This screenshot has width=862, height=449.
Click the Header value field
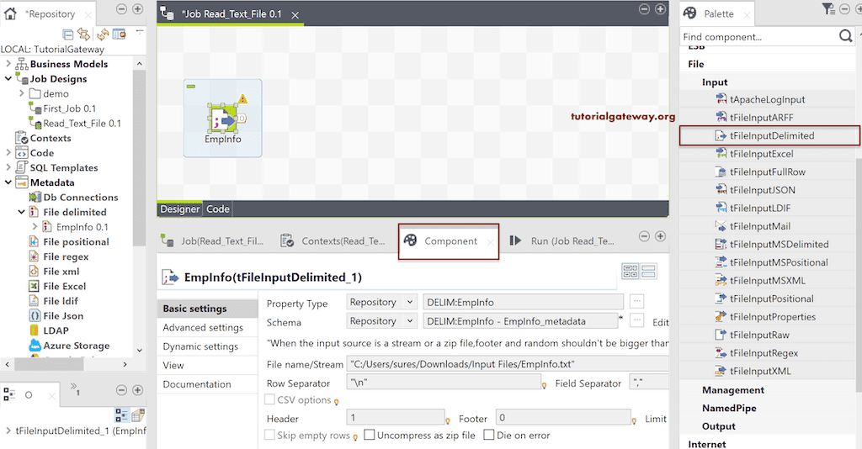(396, 418)
